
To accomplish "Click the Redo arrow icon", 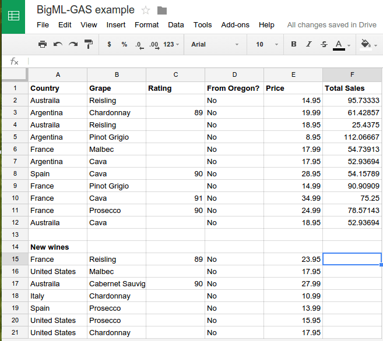I will click(x=73, y=44).
